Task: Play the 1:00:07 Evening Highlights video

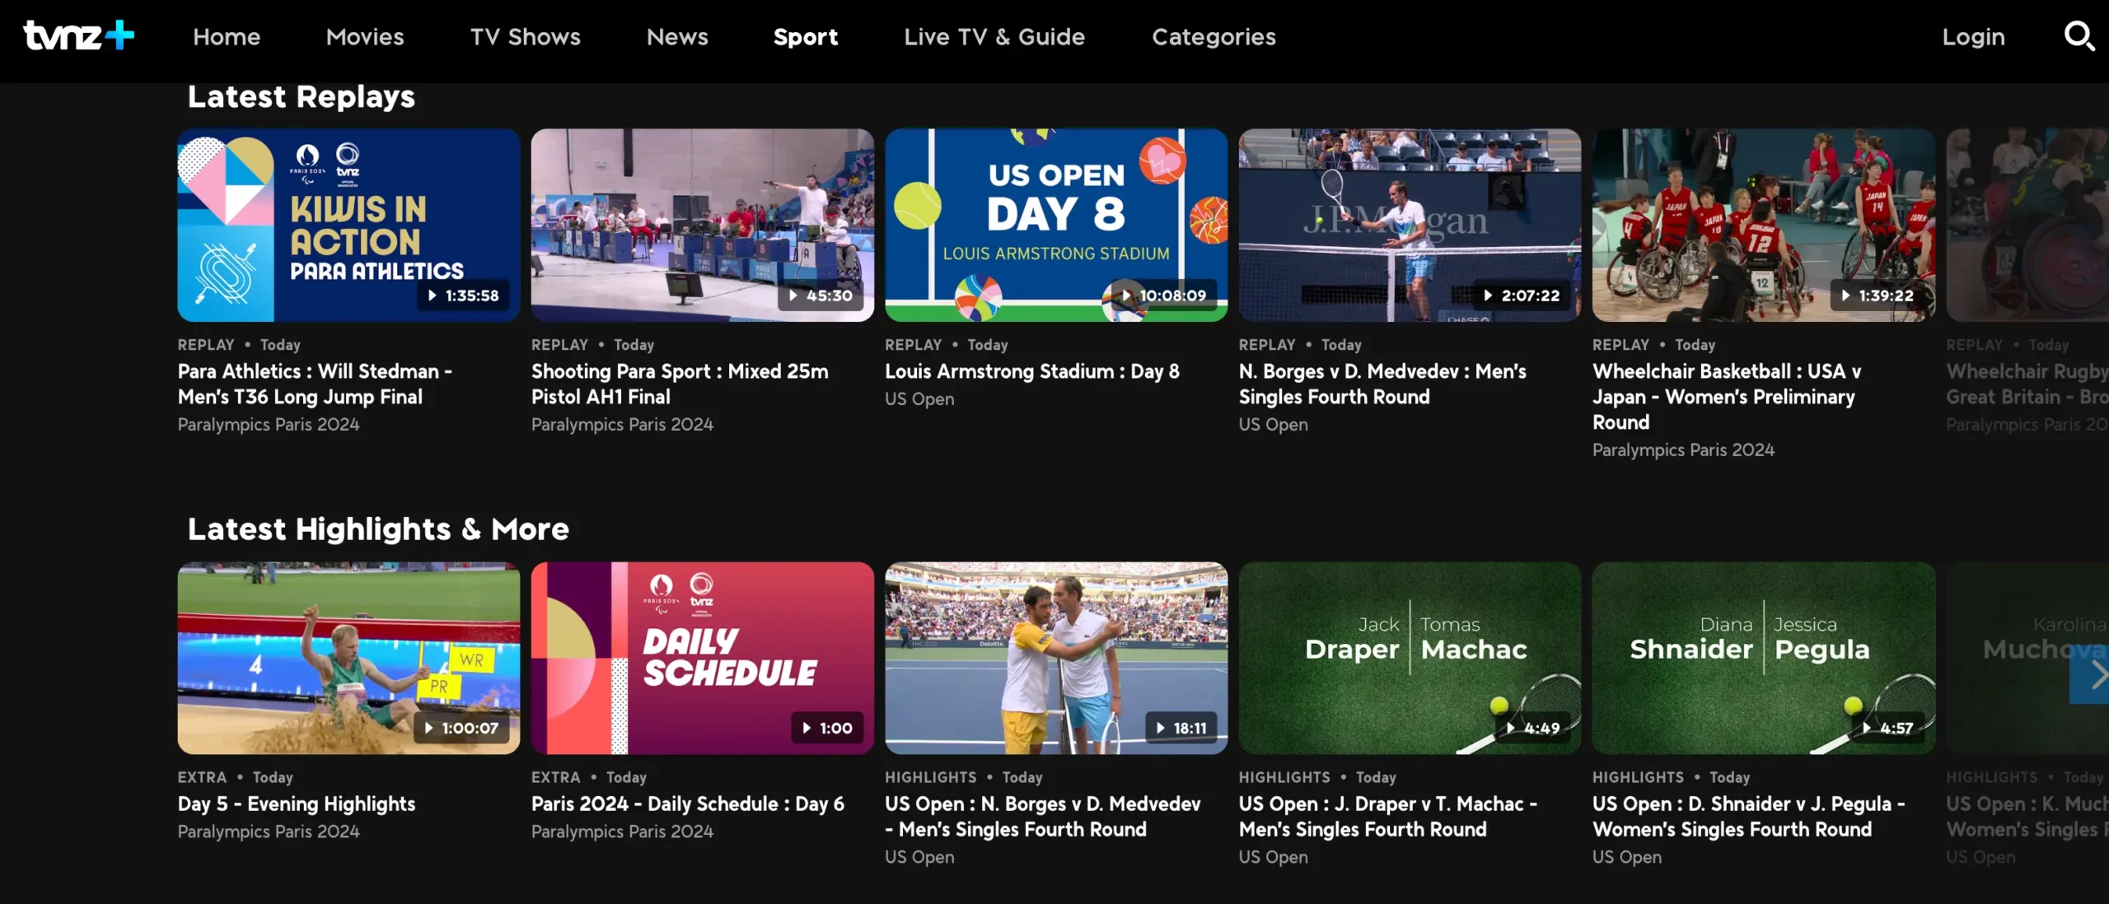Action: (461, 728)
